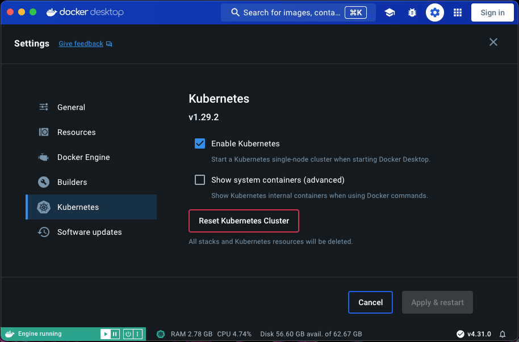This screenshot has width=519, height=342.
Task: Click the Sign in button
Action: 492,12
